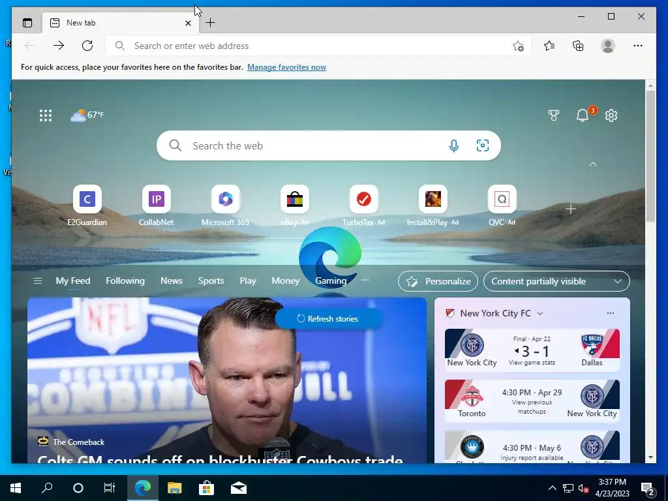Collapse quick links with the up chevron
This screenshot has width=668, height=501.
tap(592, 164)
